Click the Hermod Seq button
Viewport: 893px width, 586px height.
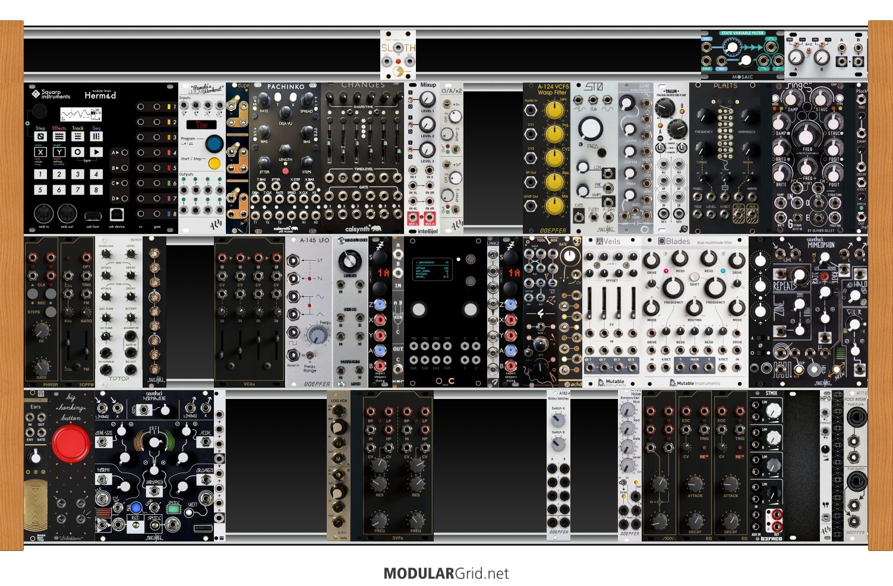[96, 136]
